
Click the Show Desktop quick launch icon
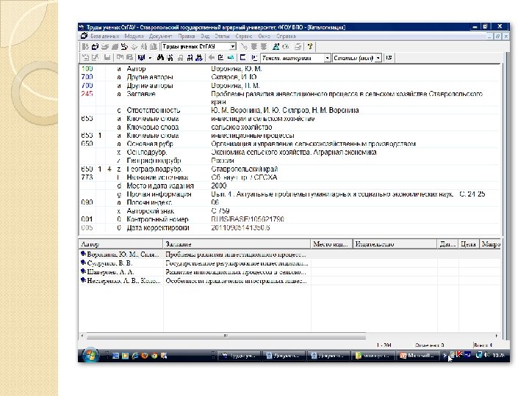point(116,355)
